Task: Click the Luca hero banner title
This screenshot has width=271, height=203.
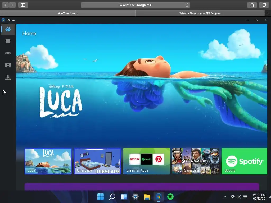Action: pos(61,101)
